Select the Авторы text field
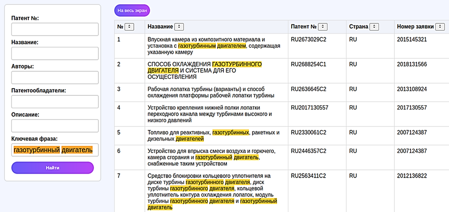The image size is (449, 212). tap(55, 78)
